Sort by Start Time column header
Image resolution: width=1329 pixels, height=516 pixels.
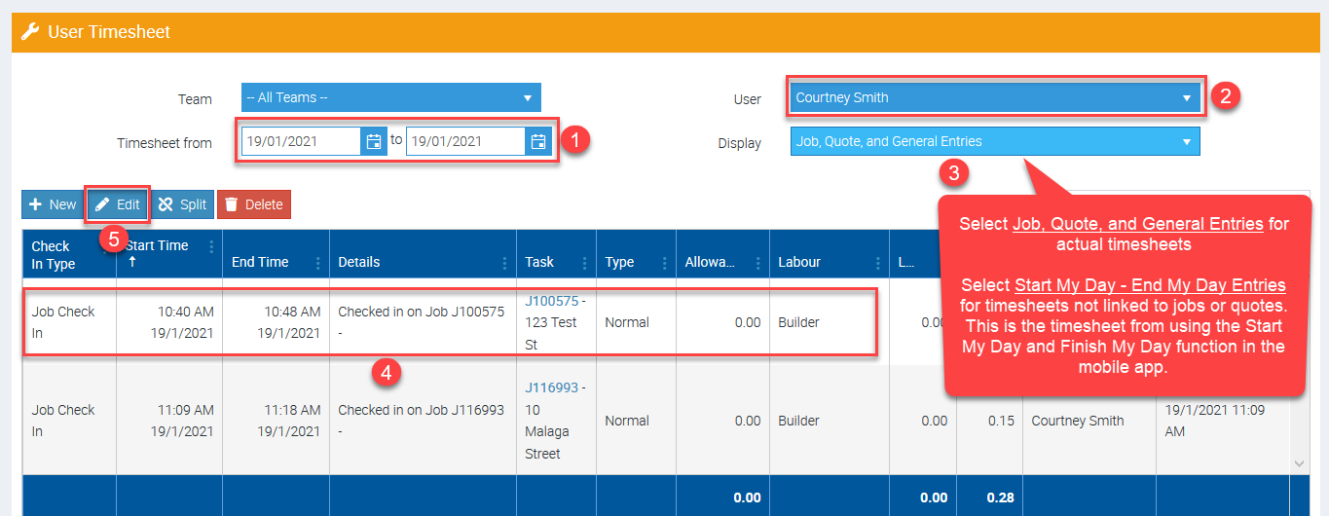(156, 246)
